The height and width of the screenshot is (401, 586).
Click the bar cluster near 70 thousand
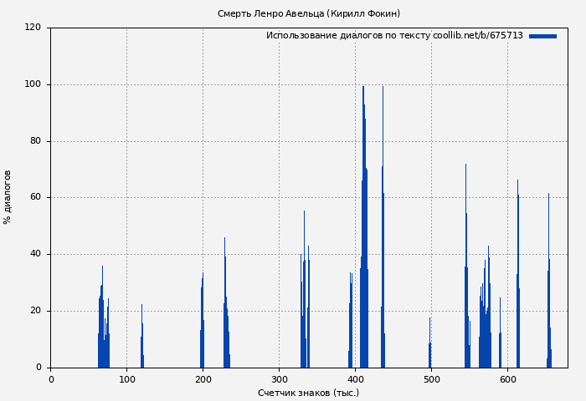click(x=103, y=334)
